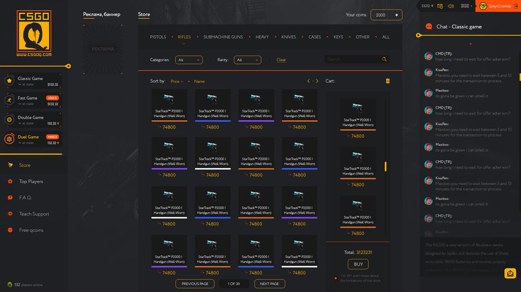Click the 2000 coins balance field

coord(386,15)
